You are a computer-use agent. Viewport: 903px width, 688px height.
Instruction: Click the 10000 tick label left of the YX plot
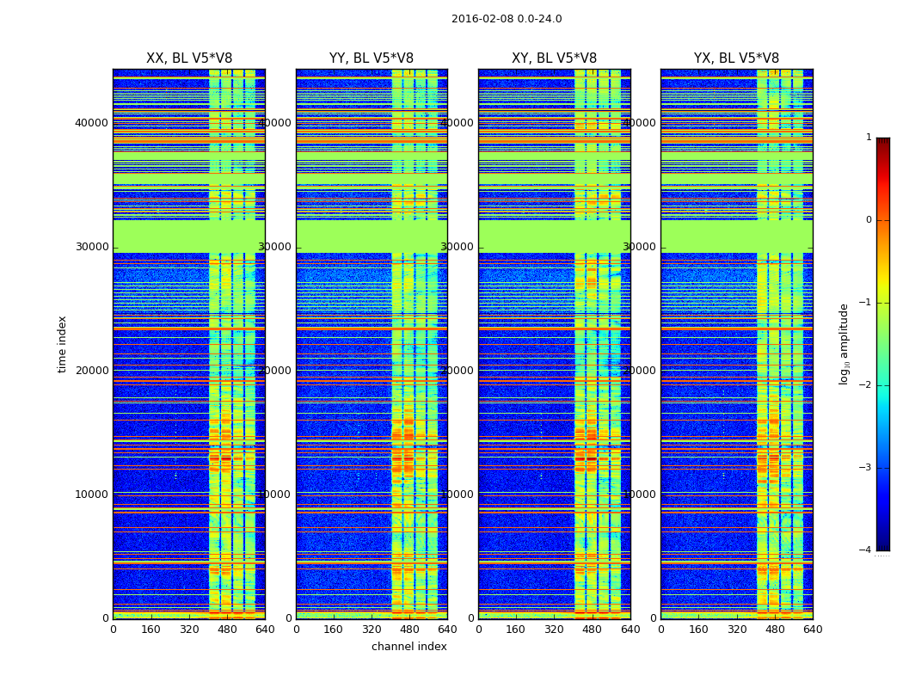(x=639, y=494)
